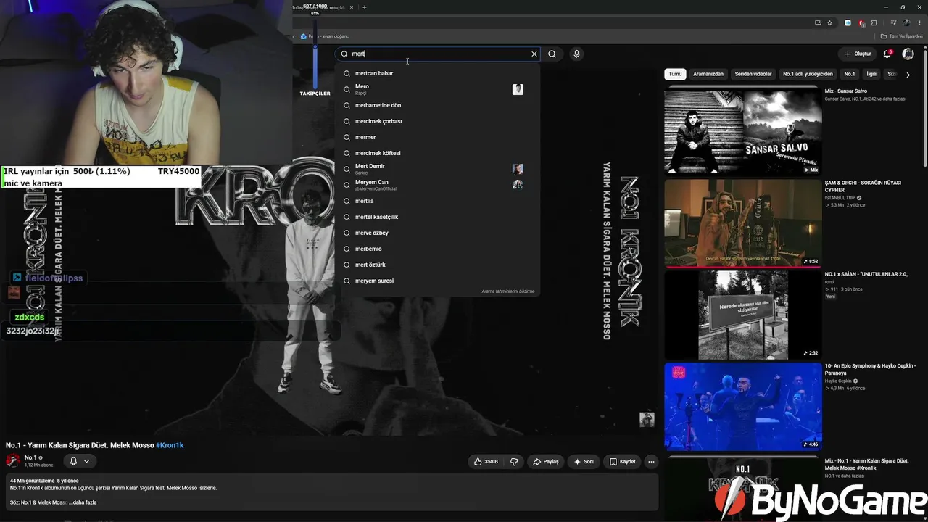This screenshot has width=928, height=522.
Task: Pick the merve özbey suggestion
Action: tap(439, 233)
